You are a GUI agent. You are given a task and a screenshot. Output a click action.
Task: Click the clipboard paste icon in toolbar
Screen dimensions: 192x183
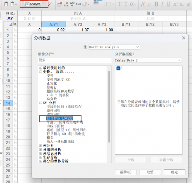coord(12,4)
